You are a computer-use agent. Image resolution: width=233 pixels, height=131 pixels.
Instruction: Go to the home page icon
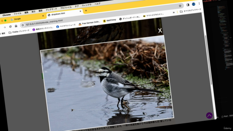16,26
